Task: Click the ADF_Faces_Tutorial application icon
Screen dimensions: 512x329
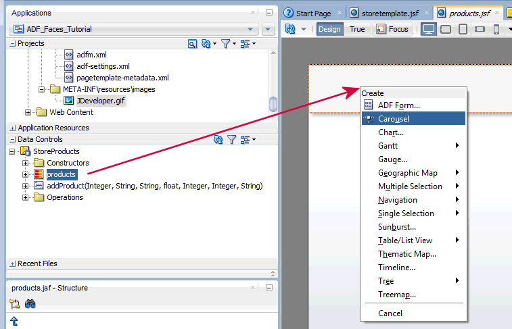Action: point(19,29)
